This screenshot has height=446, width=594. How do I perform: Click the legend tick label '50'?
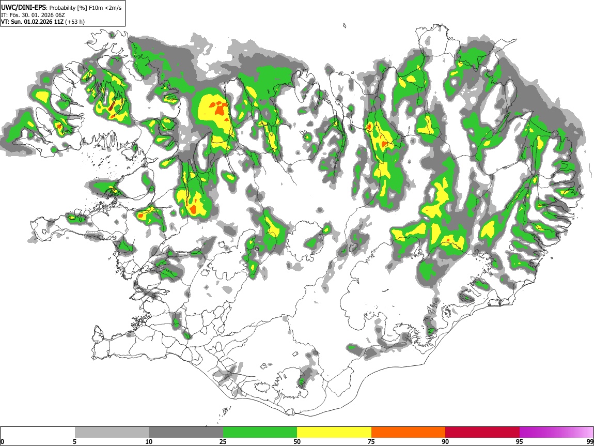[x=297, y=441]
